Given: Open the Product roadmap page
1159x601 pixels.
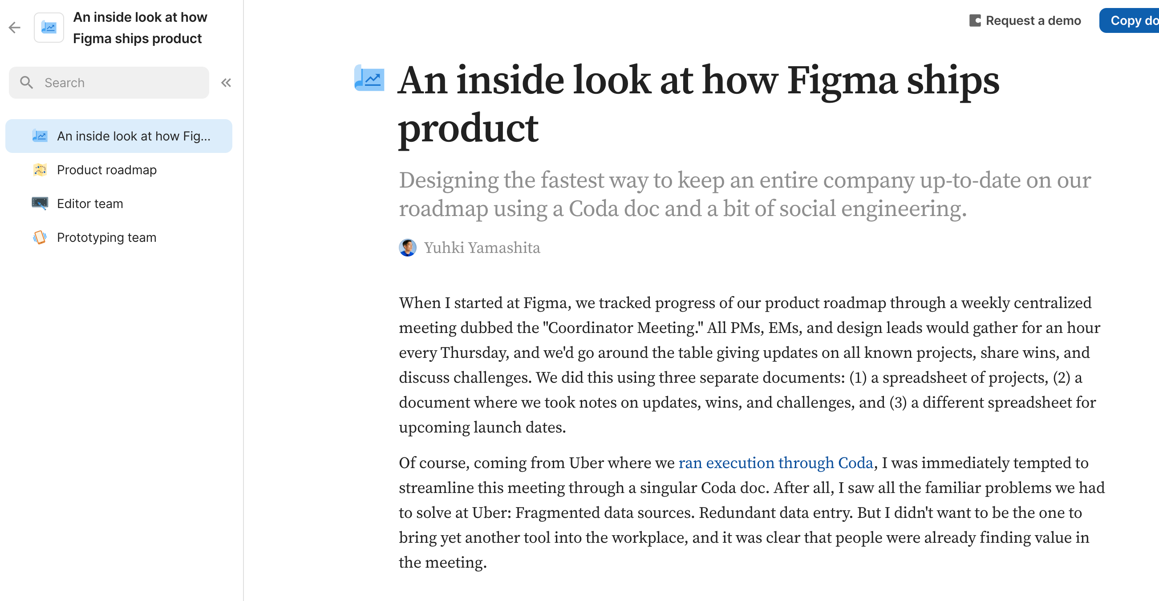Looking at the screenshot, I should coord(119,170).
